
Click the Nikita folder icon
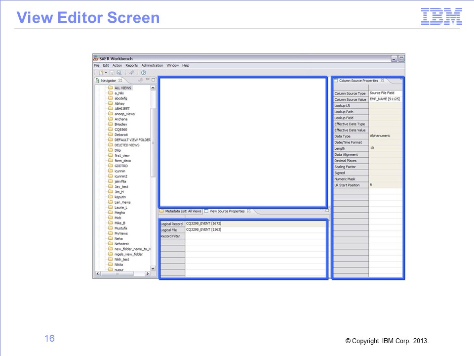coord(110,264)
